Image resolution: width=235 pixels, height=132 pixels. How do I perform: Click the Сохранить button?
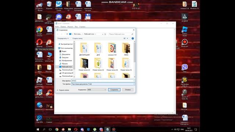(x=114, y=89)
